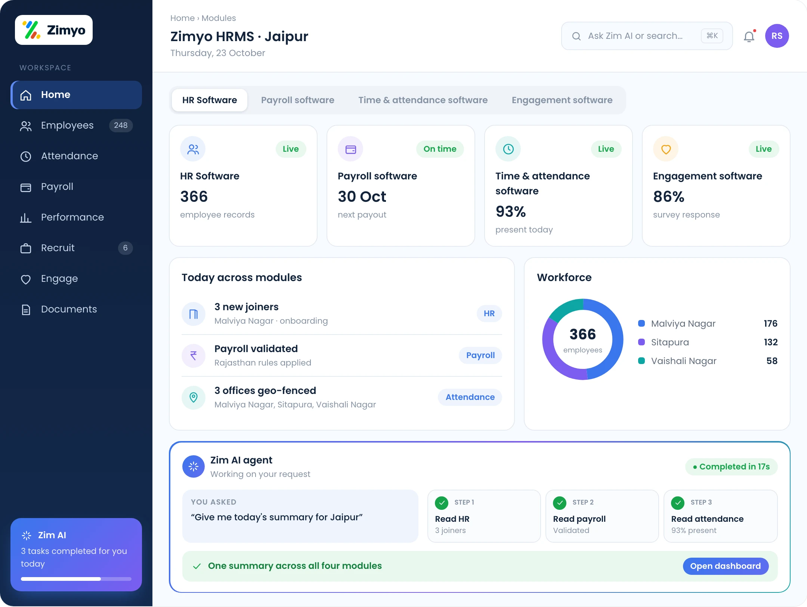Screen dimensions: 807x607
Task: Click the Recruit briefcase icon
Action: pos(26,248)
